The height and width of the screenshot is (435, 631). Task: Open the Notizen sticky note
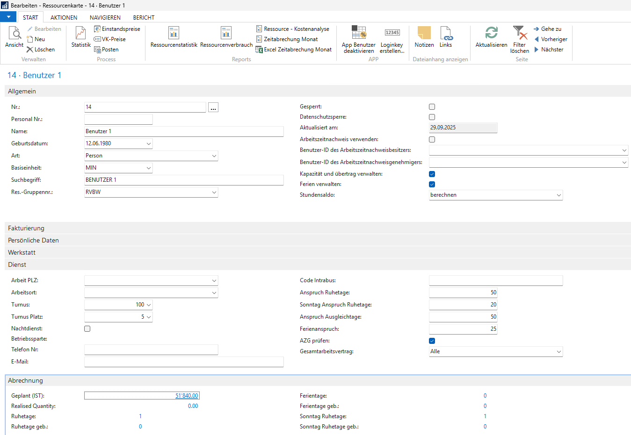tap(424, 34)
